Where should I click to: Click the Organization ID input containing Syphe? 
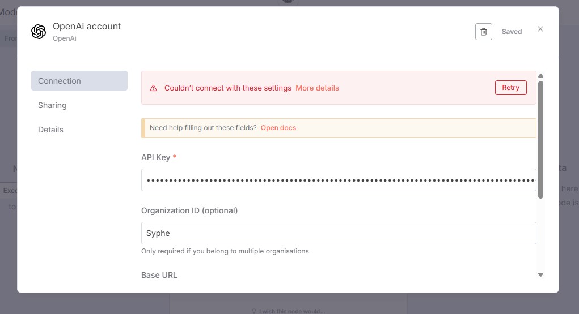(x=339, y=233)
